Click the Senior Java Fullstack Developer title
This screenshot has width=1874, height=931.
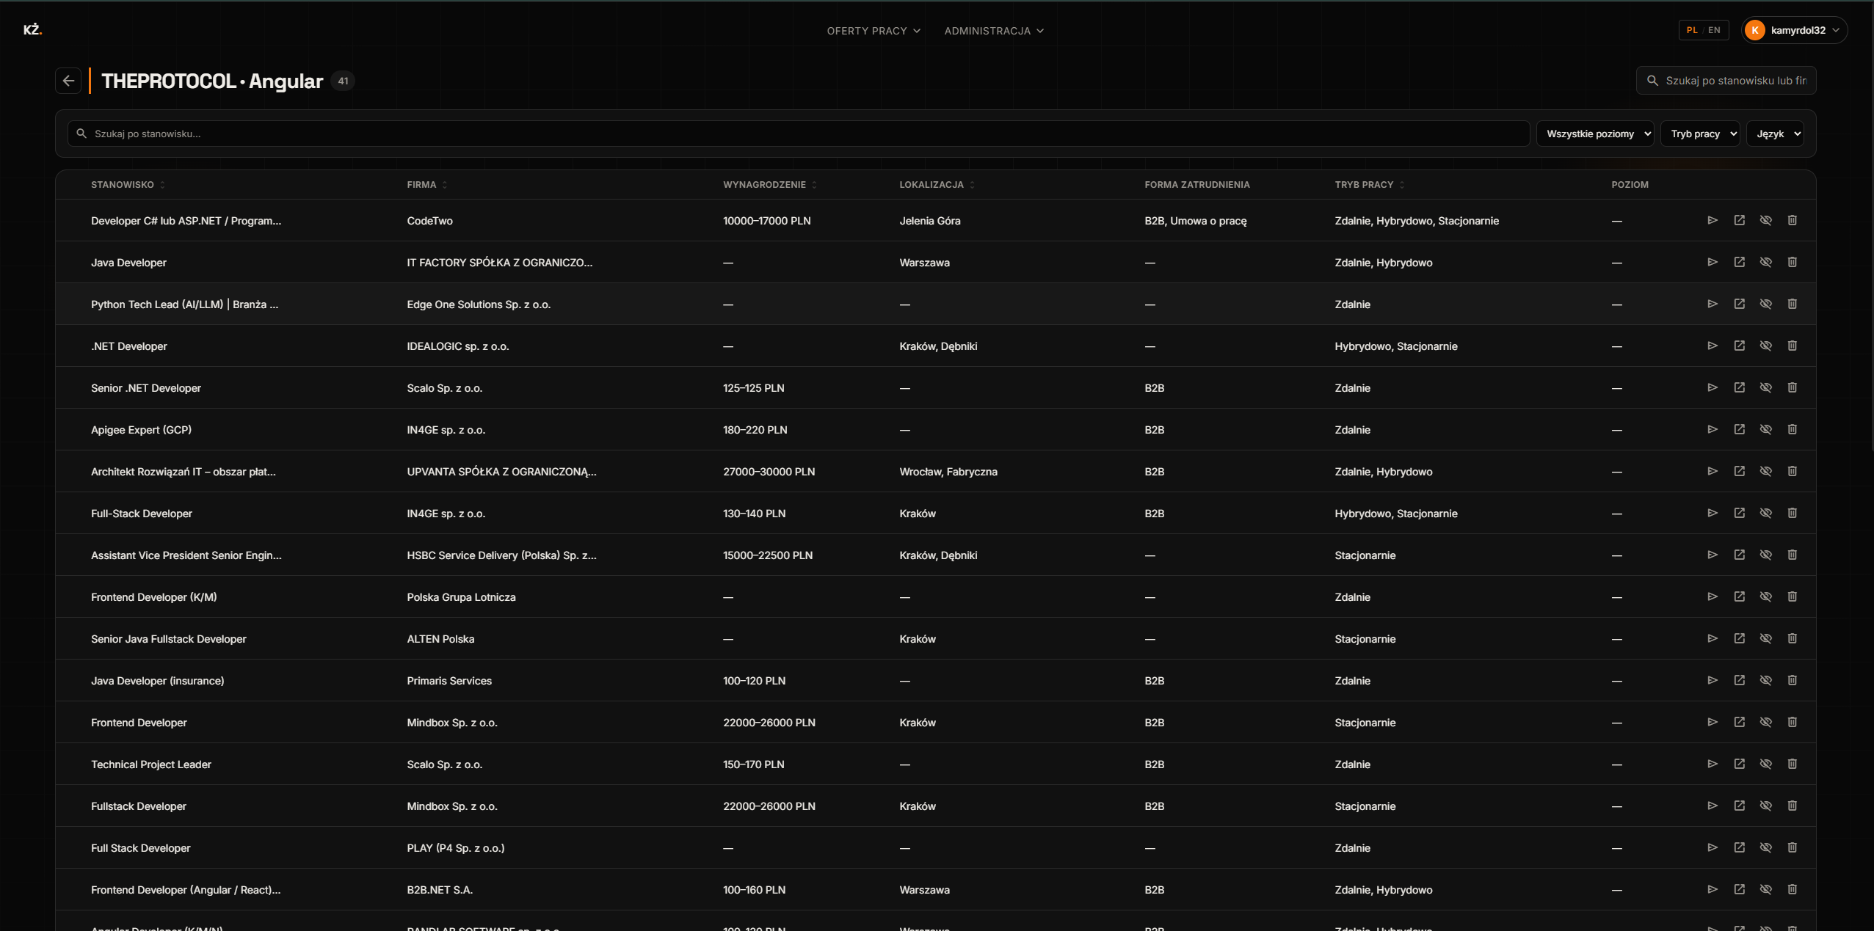pyautogui.click(x=169, y=639)
